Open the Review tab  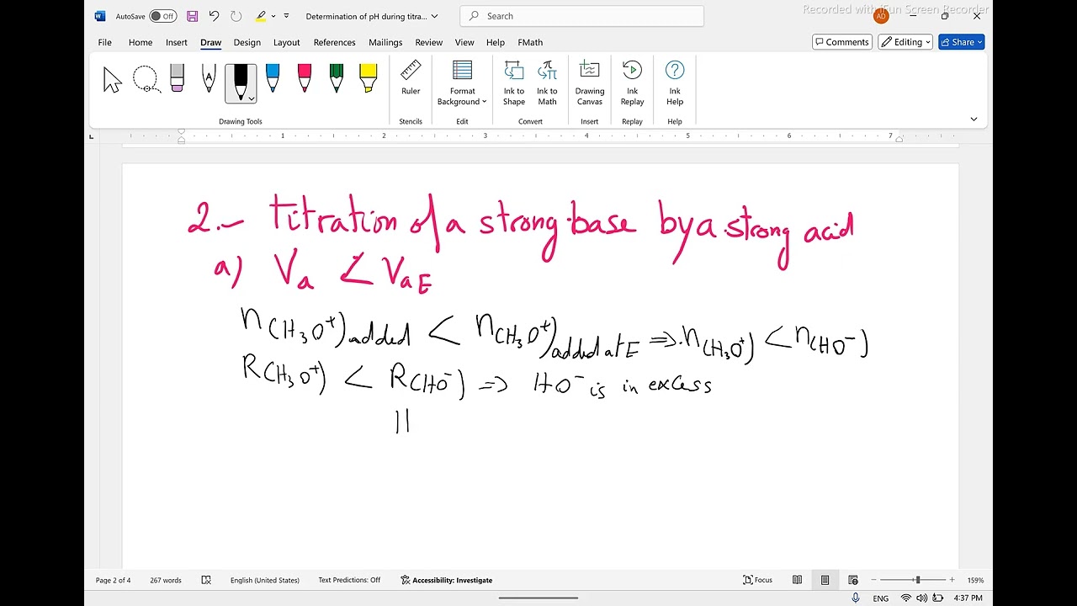pos(428,42)
